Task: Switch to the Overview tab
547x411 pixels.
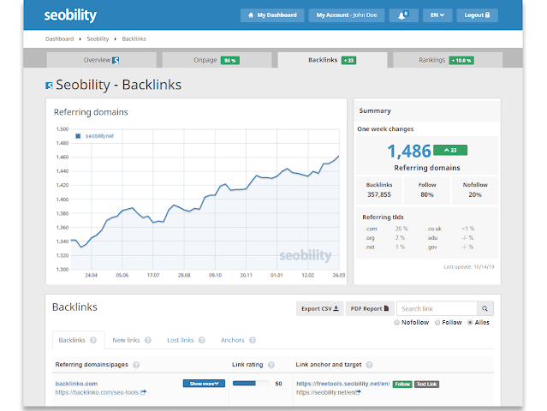Action: click(x=102, y=60)
